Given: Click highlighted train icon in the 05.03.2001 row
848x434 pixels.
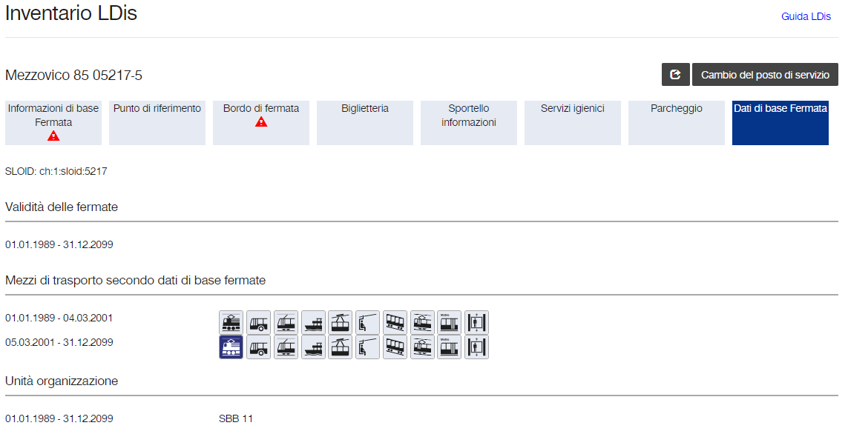Looking at the screenshot, I should tap(231, 347).
